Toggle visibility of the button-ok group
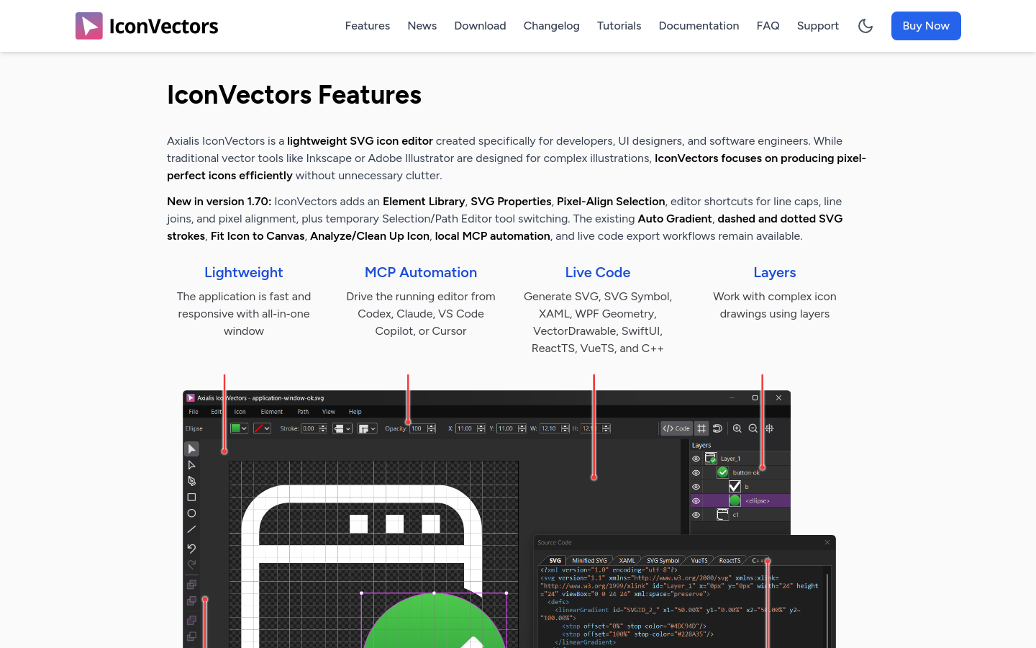The width and height of the screenshot is (1036, 648). coord(696,473)
